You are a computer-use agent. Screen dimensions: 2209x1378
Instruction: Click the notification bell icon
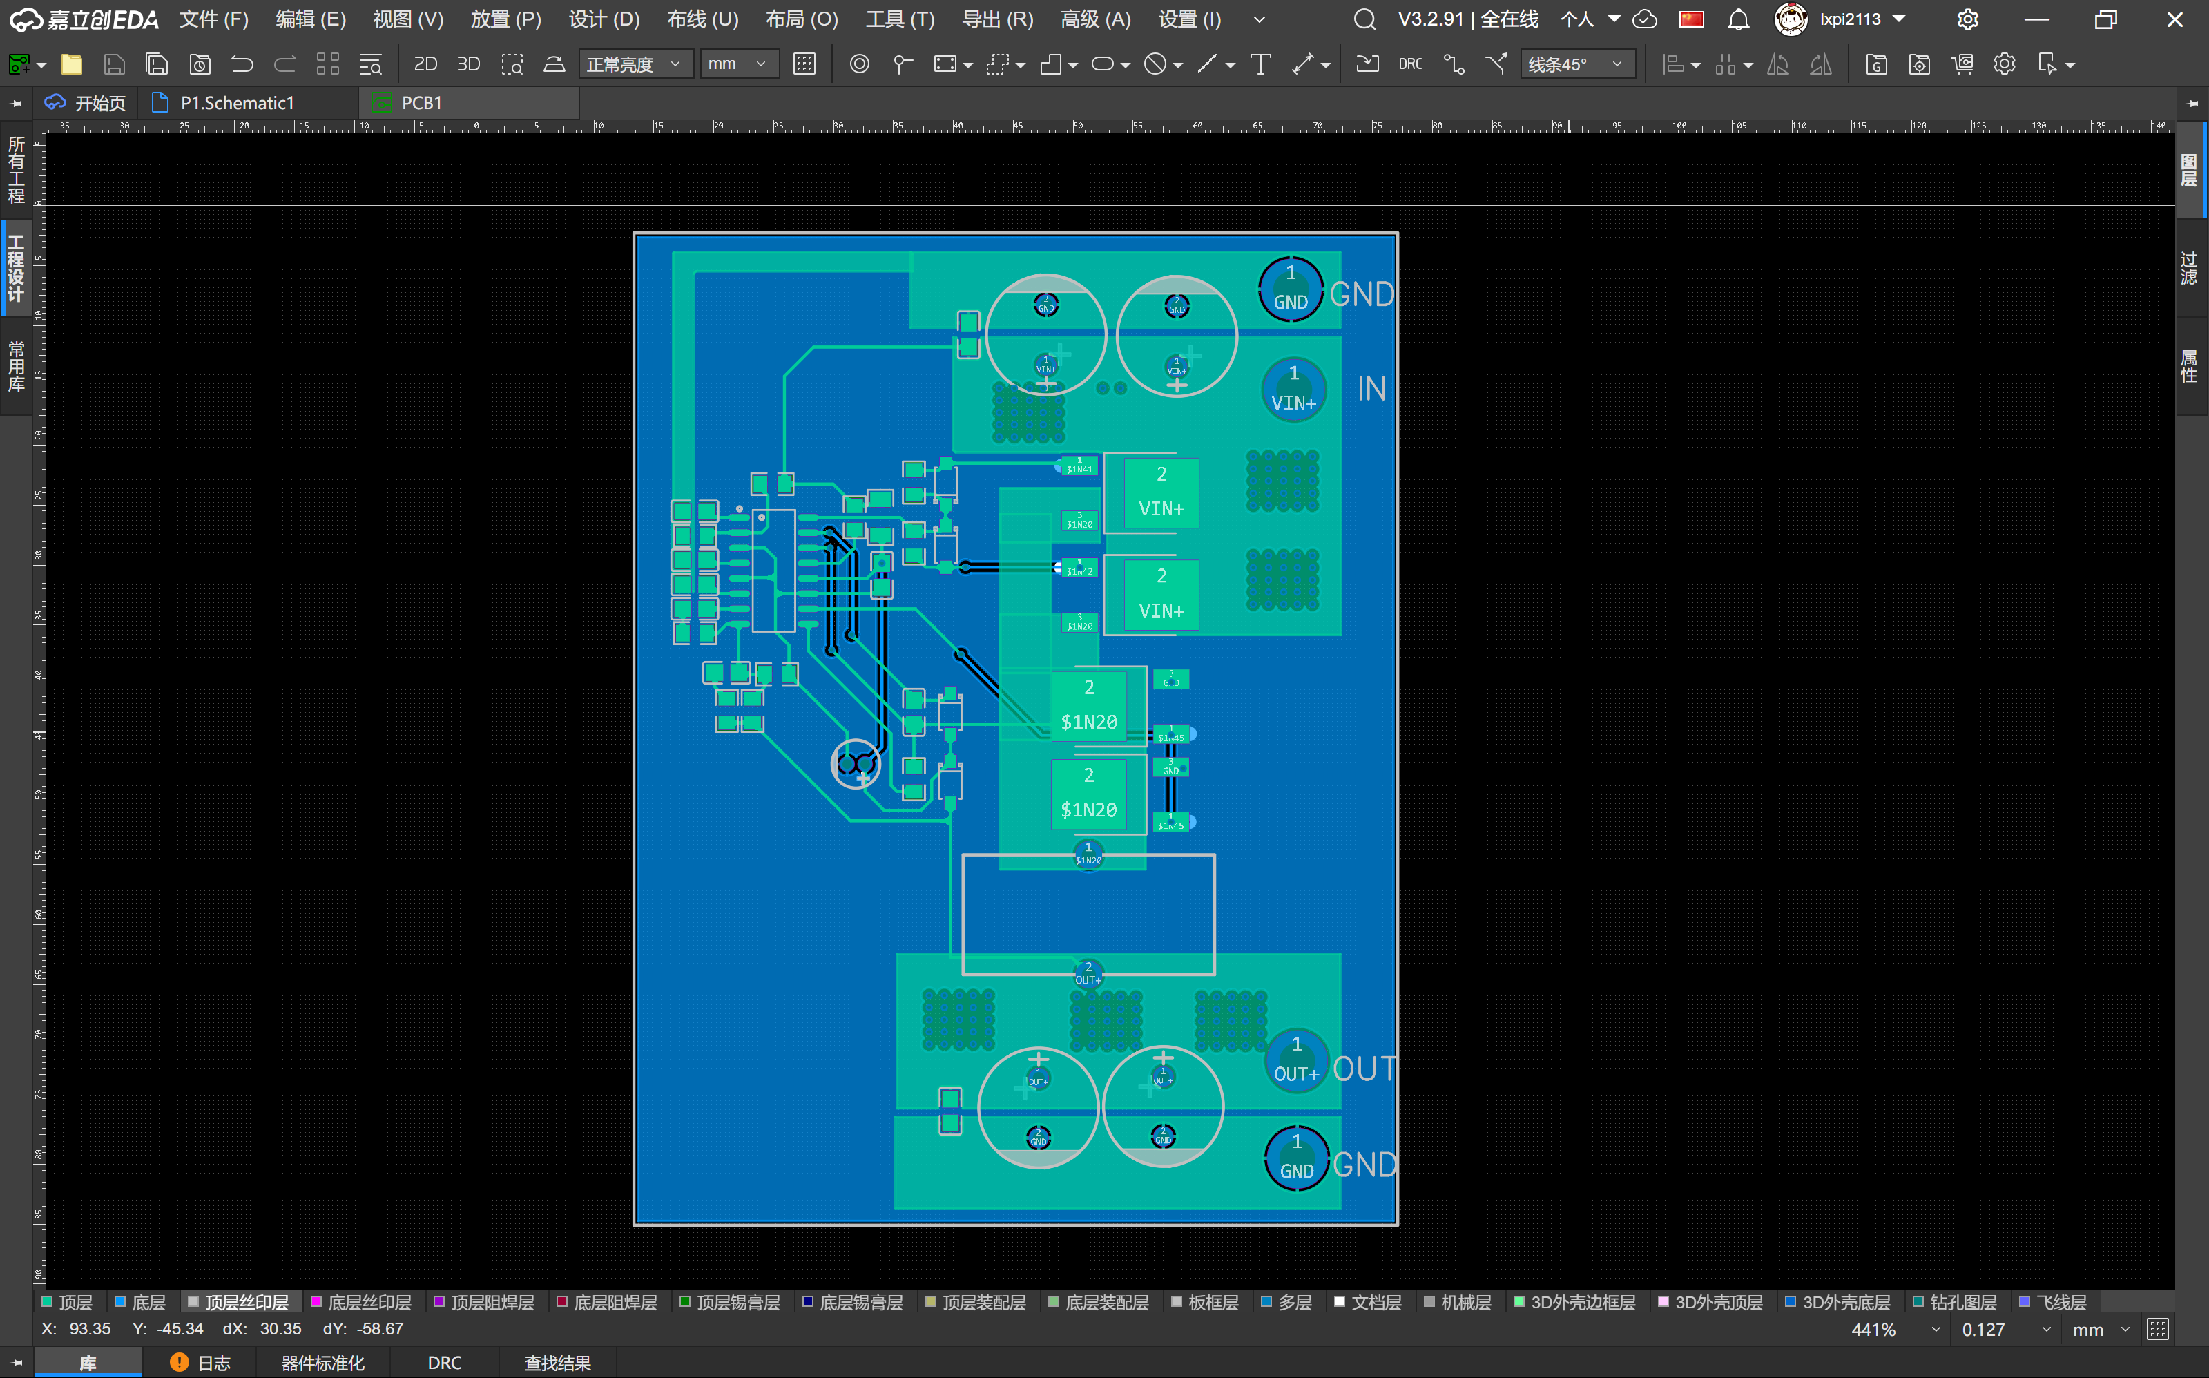click(1738, 19)
